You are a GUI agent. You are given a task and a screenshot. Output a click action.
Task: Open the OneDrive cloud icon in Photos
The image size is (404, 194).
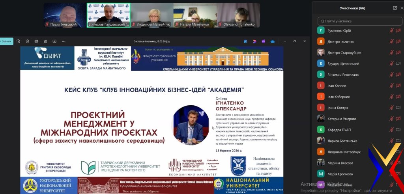click(x=272, y=41)
